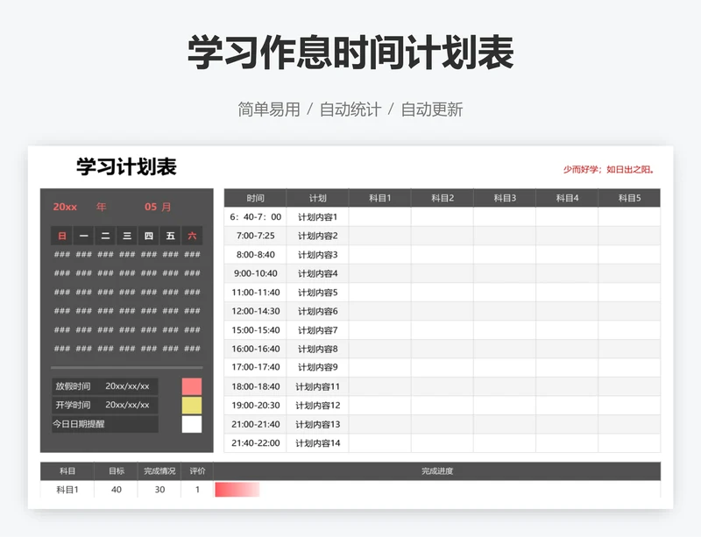Viewport: 701px width, 537px height.
Task: Click the 评价 header
Action: [x=197, y=470]
